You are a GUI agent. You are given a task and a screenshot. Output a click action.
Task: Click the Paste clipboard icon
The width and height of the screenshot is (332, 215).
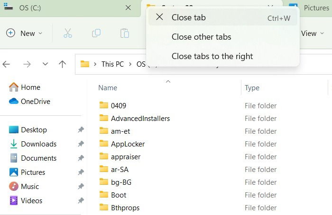tap(124, 34)
